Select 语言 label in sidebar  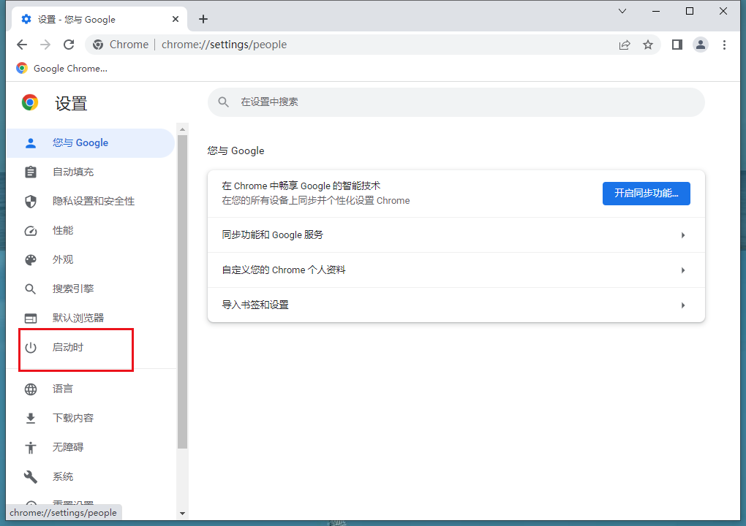(63, 389)
